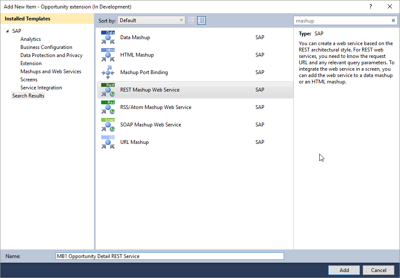Select the URL Mashup template icon
This screenshot has width=400, height=278.
click(108, 142)
